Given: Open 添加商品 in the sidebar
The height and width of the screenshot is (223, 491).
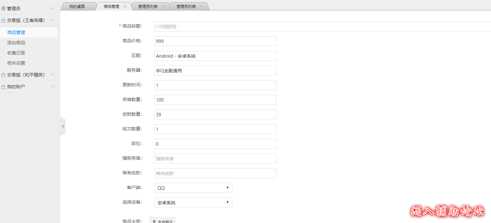Looking at the screenshot, I should click(16, 43).
